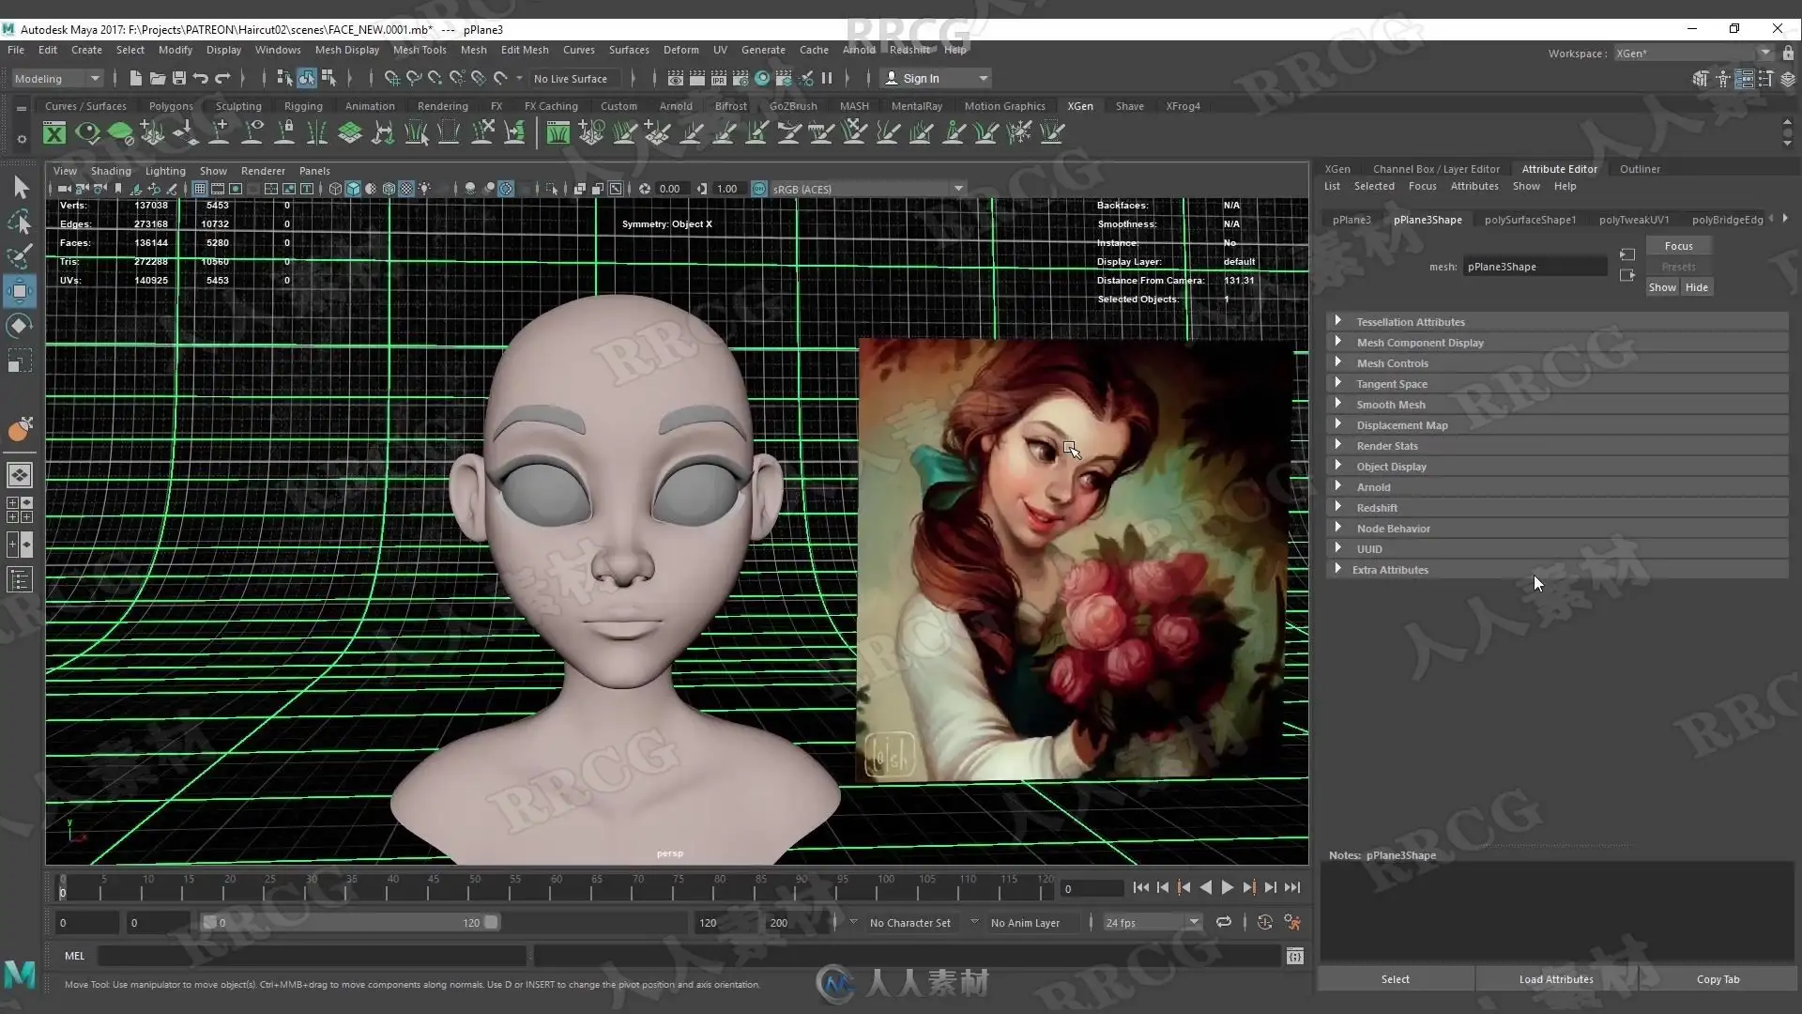1802x1014 pixels.
Task: Select the Lasso tool in the toolbox
Action: 19,222
